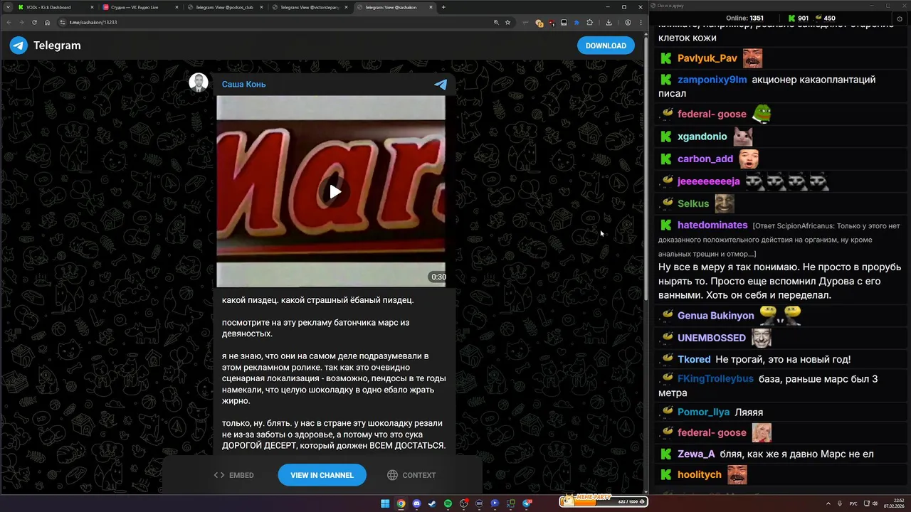Go back in browser history
Viewport: 911px width, 512px height.
9,22
